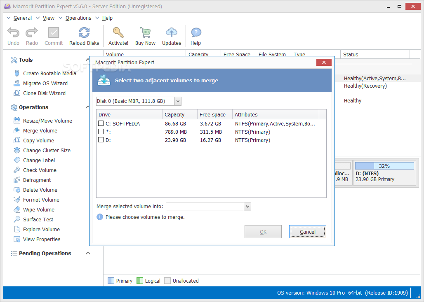Screen dimensions: 424x302
Task: Click the Undo toolbar icon
Action: [x=13, y=33]
